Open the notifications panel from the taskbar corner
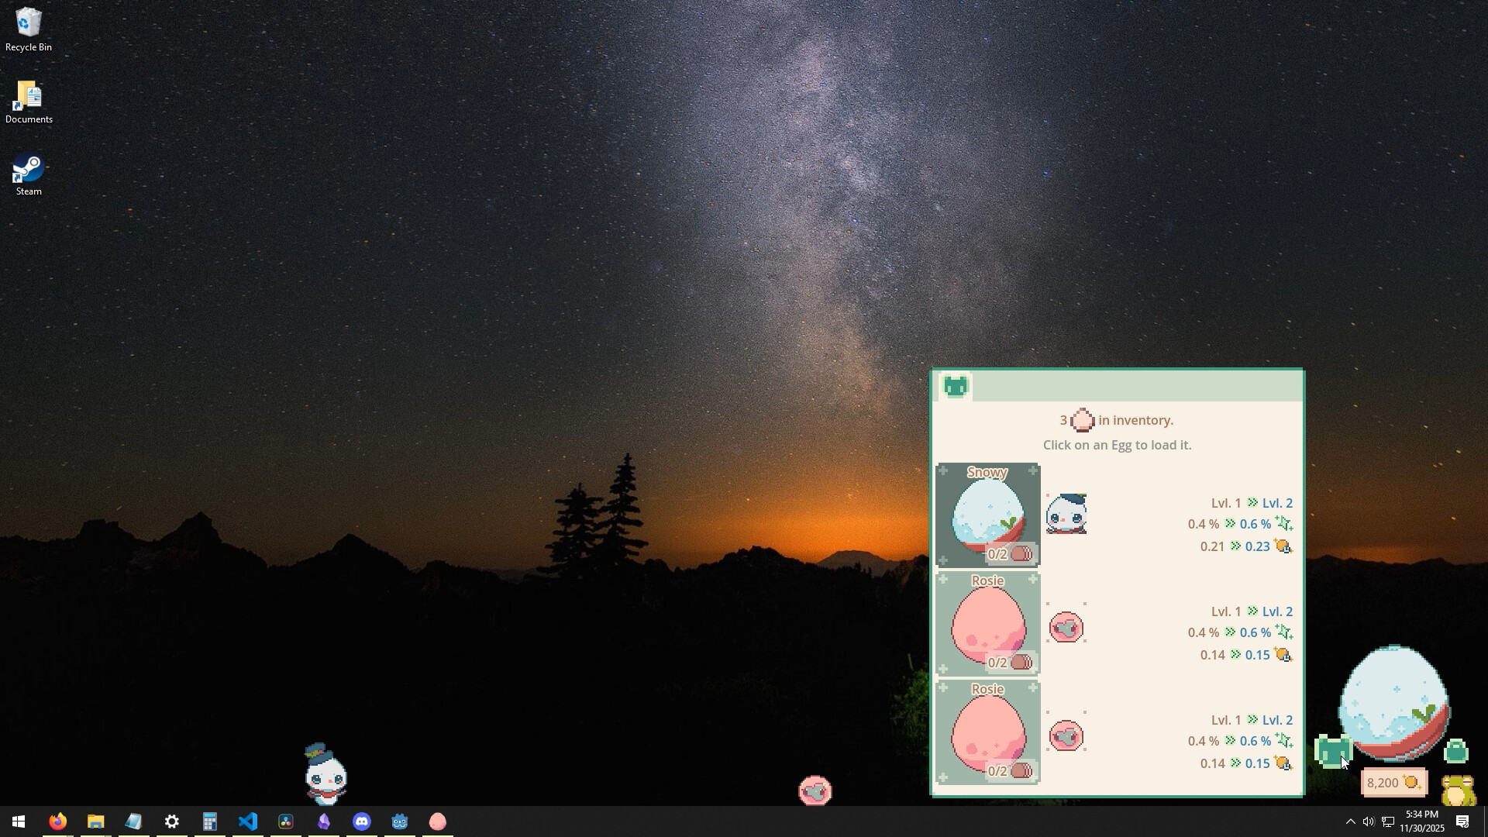1488x837 pixels. (1463, 821)
